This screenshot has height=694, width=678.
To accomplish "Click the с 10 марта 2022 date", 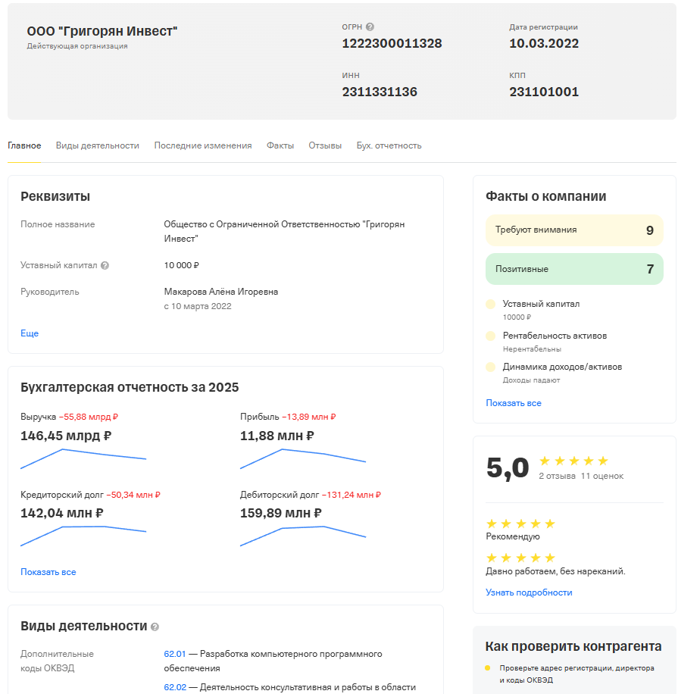I will point(198,306).
